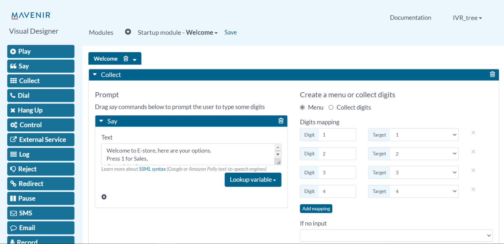504x244 pixels.
Task: Open the SSML syntax link
Action: (152, 169)
